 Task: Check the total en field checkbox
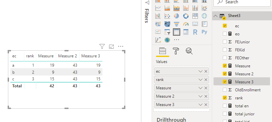pyautogui.click(x=225, y=106)
